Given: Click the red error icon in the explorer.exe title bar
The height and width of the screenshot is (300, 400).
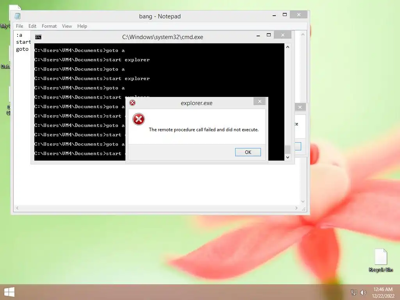Looking at the screenshot, I should pos(132,103).
